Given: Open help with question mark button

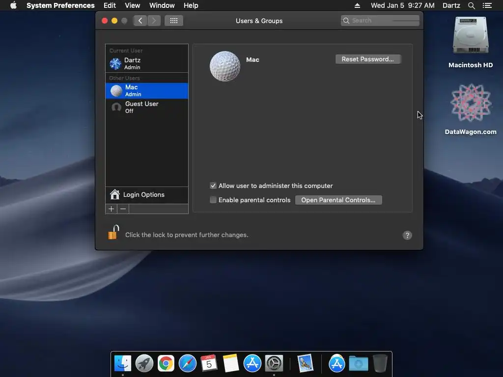Looking at the screenshot, I should (x=407, y=235).
